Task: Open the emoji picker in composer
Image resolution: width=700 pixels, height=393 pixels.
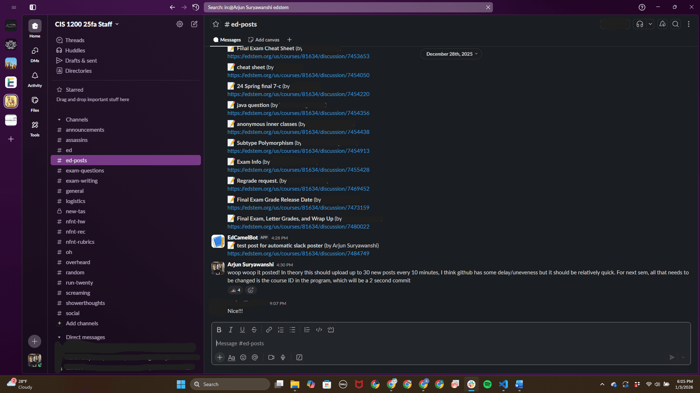Action: tap(243, 357)
